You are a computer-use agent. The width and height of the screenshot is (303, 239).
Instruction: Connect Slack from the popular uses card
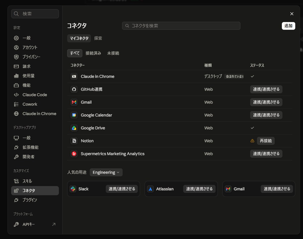(122, 189)
